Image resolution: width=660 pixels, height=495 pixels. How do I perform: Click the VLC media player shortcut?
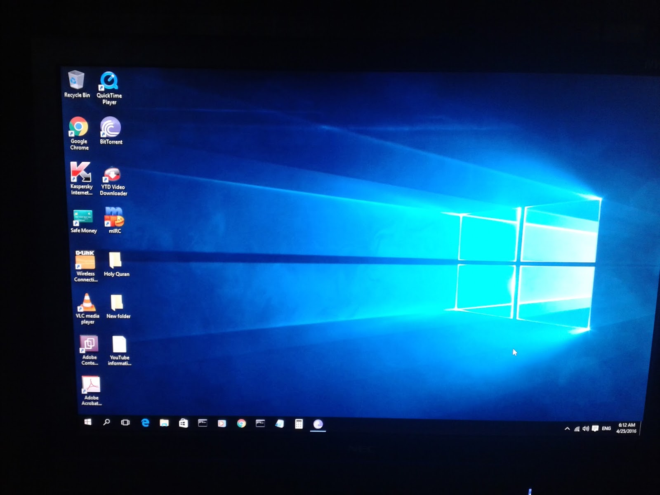pyautogui.click(x=87, y=309)
